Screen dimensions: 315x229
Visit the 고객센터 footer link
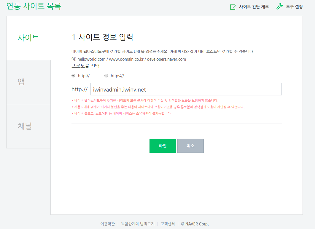168,224
